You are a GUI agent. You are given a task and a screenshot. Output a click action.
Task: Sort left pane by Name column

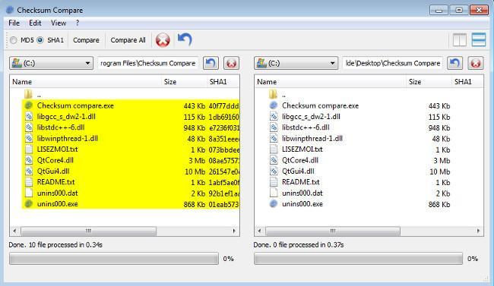pyautogui.click(x=85, y=82)
